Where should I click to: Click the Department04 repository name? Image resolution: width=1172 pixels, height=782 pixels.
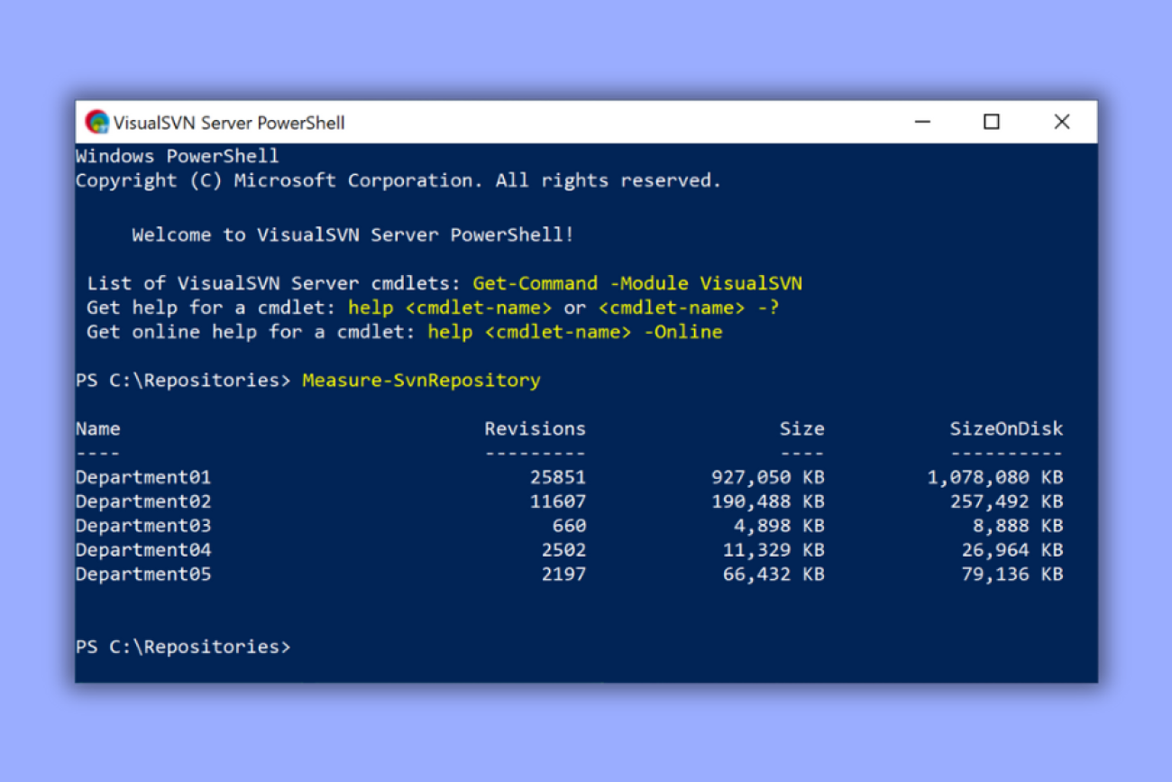143,550
